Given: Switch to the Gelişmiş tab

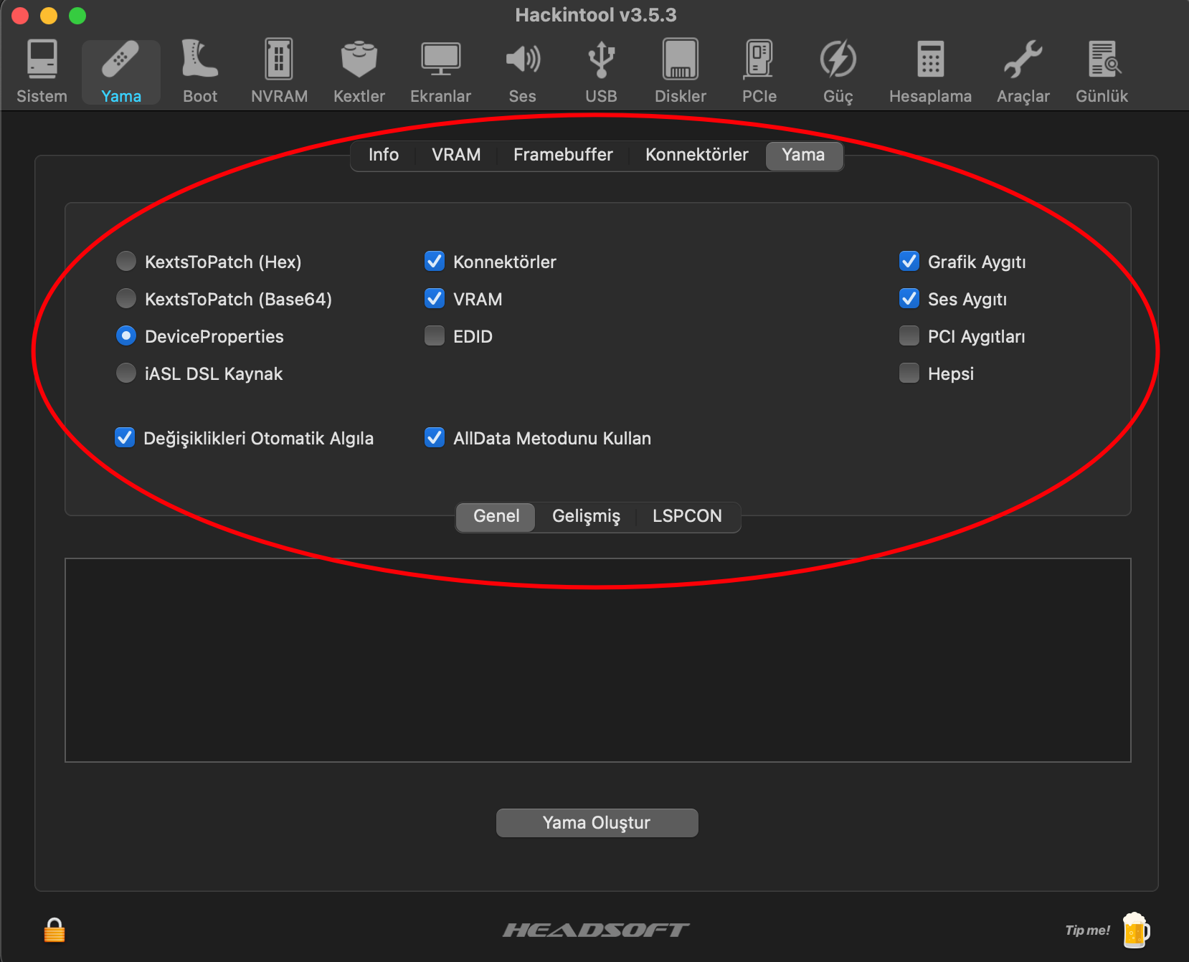Looking at the screenshot, I should click(x=586, y=516).
